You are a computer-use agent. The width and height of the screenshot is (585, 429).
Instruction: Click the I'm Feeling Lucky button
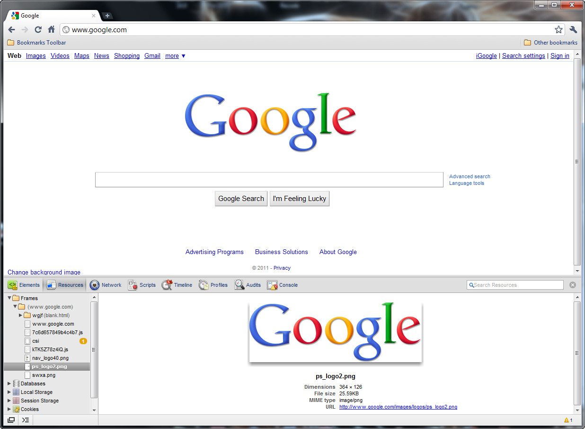point(300,199)
